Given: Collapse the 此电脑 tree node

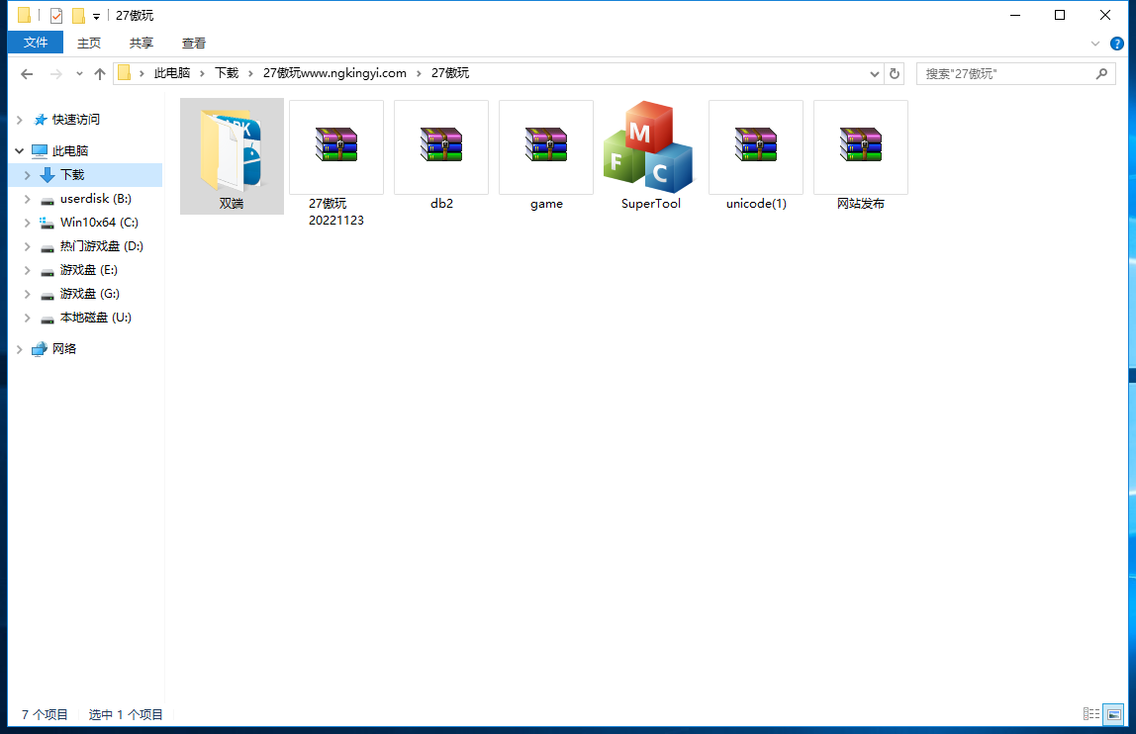Looking at the screenshot, I should (19, 151).
